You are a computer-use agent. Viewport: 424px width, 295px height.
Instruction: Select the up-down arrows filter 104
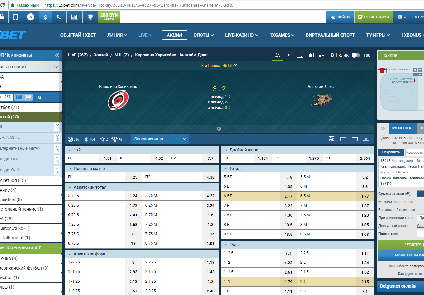[x=89, y=139]
